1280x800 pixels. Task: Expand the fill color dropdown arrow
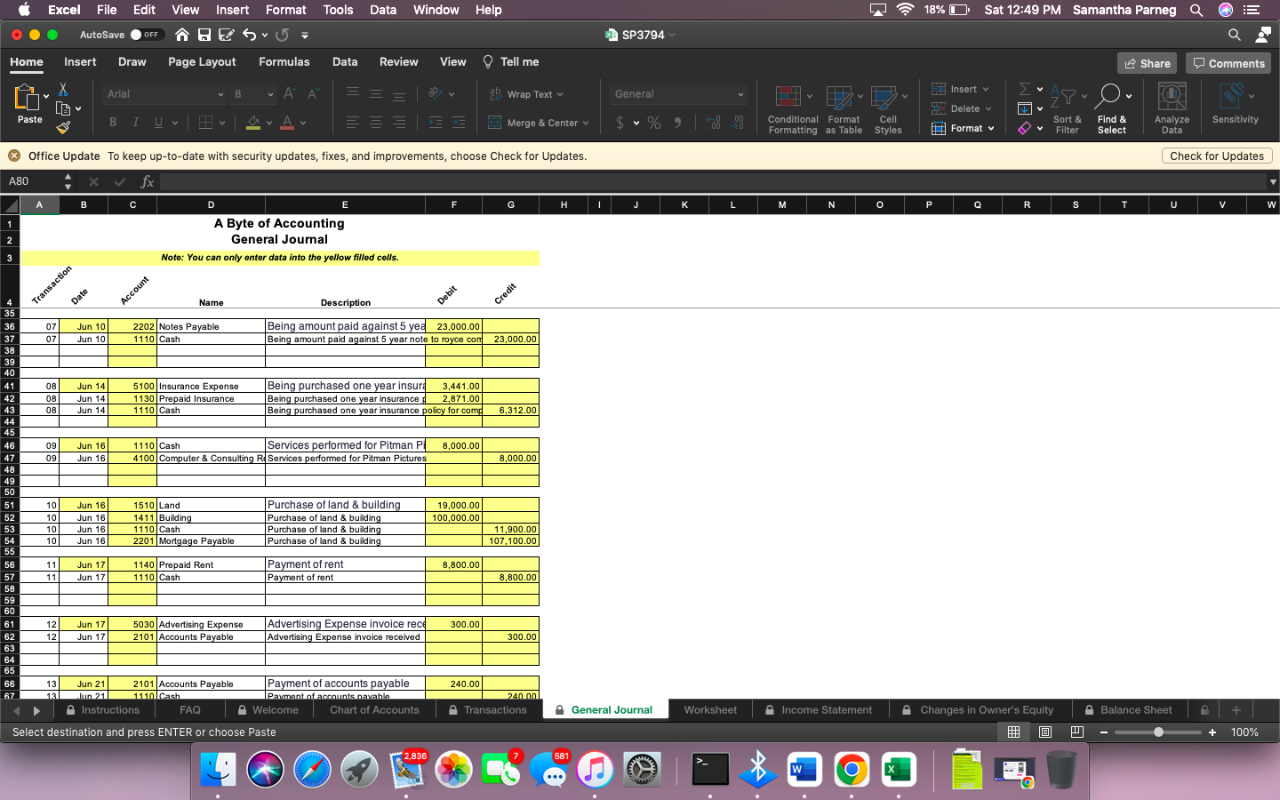click(269, 124)
